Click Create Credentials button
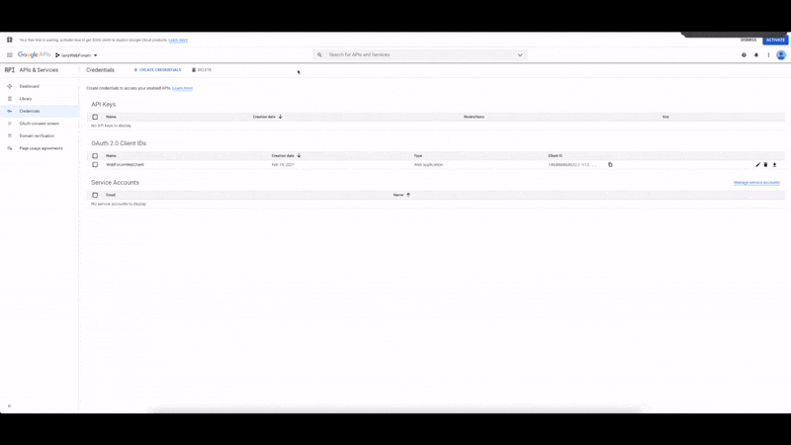Screen dimensions: 791x445 tap(157, 70)
